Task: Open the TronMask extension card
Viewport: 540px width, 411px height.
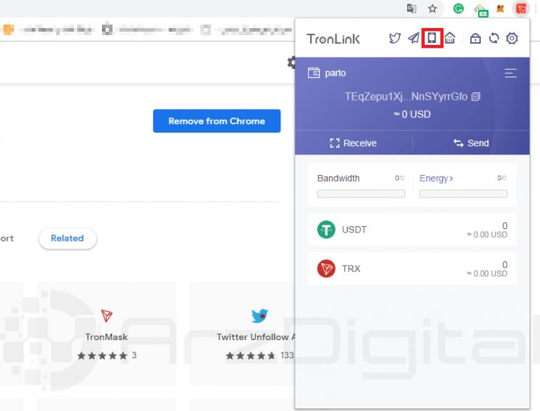Action: coord(106,334)
